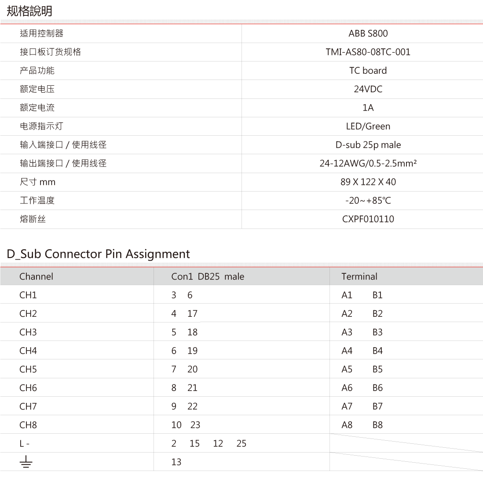
Task: Click the 24-12AWG/0.5-2.5mm² wire gauge value
Action: click(x=368, y=163)
